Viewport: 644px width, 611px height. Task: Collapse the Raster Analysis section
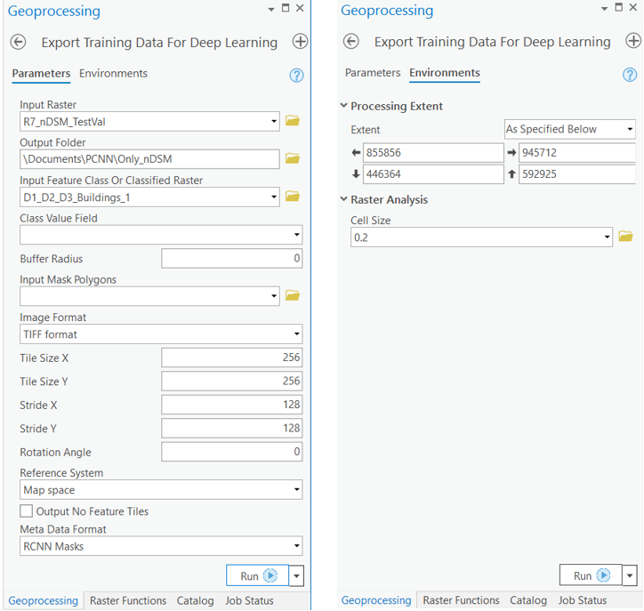tap(344, 199)
